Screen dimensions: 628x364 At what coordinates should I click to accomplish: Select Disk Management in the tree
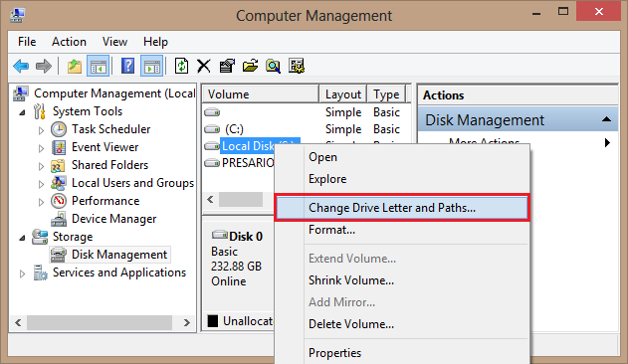(x=119, y=255)
